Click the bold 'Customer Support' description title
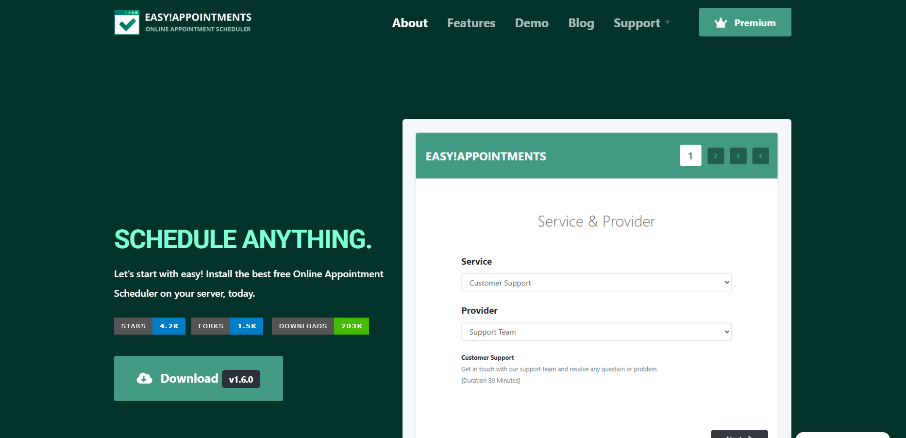906x438 pixels. tap(487, 357)
